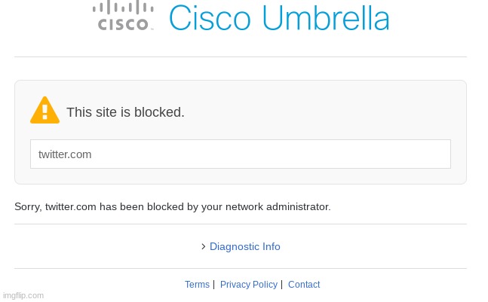Expand the Diagnostic Info section

coord(244,247)
